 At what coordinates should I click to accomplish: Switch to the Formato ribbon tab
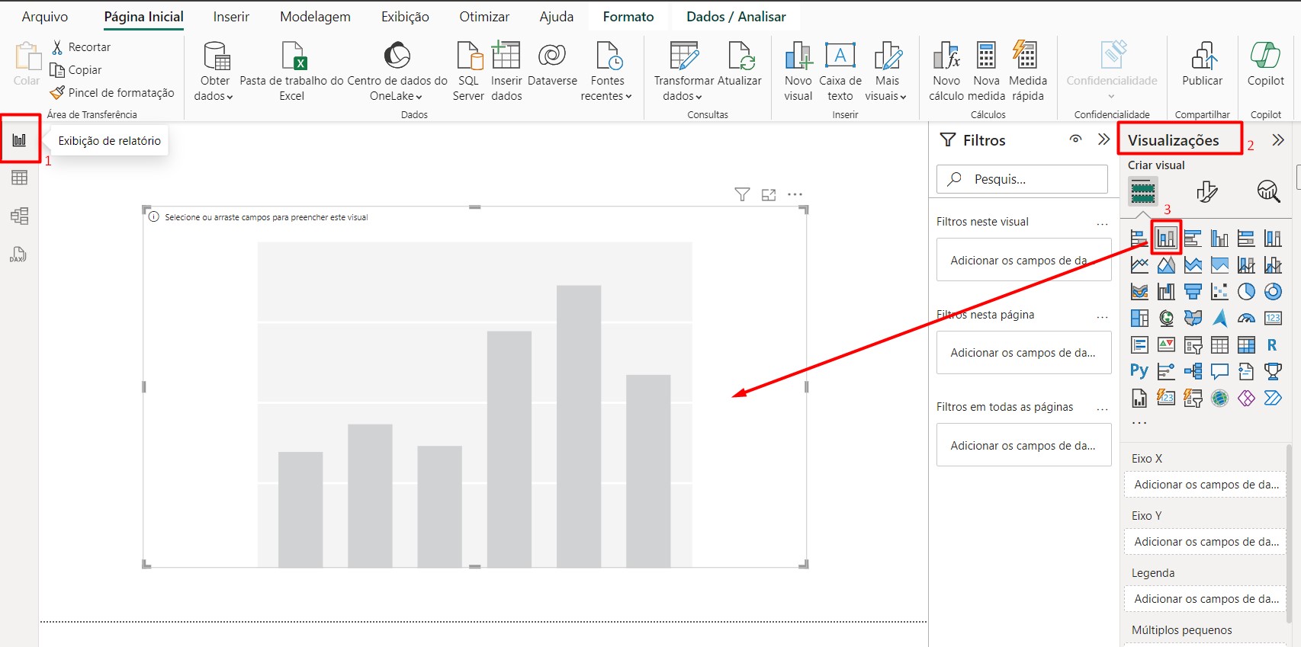pyautogui.click(x=628, y=17)
